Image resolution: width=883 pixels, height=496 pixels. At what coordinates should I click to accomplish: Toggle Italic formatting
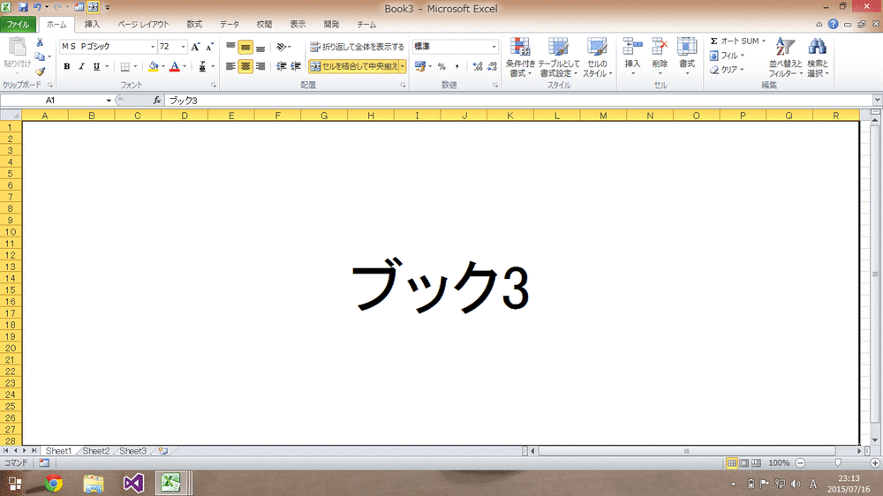[x=81, y=66]
